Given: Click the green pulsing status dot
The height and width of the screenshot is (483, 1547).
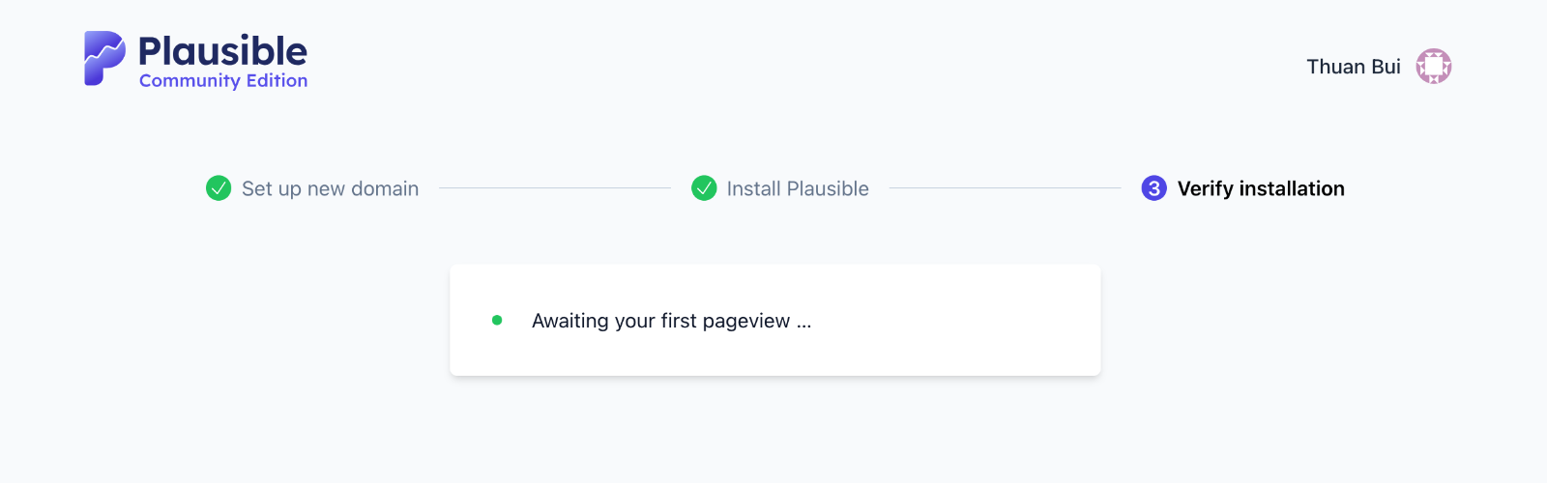Looking at the screenshot, I should click(x=497, y=320).
